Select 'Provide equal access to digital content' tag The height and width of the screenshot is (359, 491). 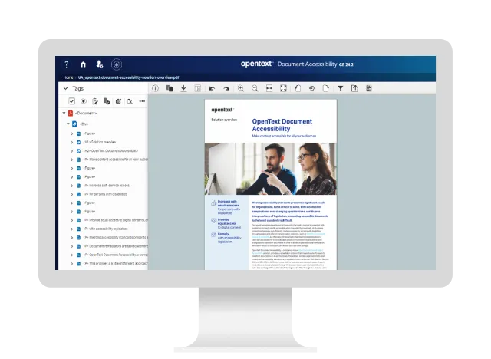pos(115,220)
